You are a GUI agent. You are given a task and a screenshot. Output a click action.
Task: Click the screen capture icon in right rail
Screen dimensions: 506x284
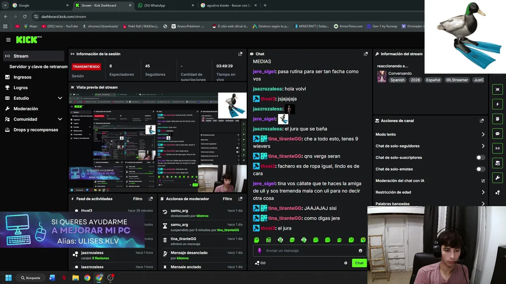(497, 90)
